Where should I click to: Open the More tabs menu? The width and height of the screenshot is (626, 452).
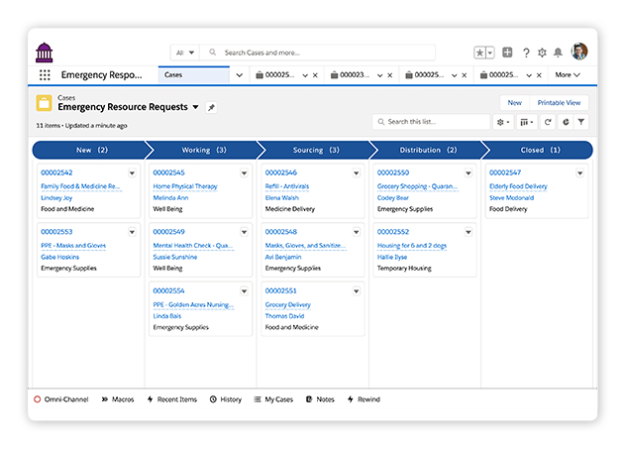(568, 74)
